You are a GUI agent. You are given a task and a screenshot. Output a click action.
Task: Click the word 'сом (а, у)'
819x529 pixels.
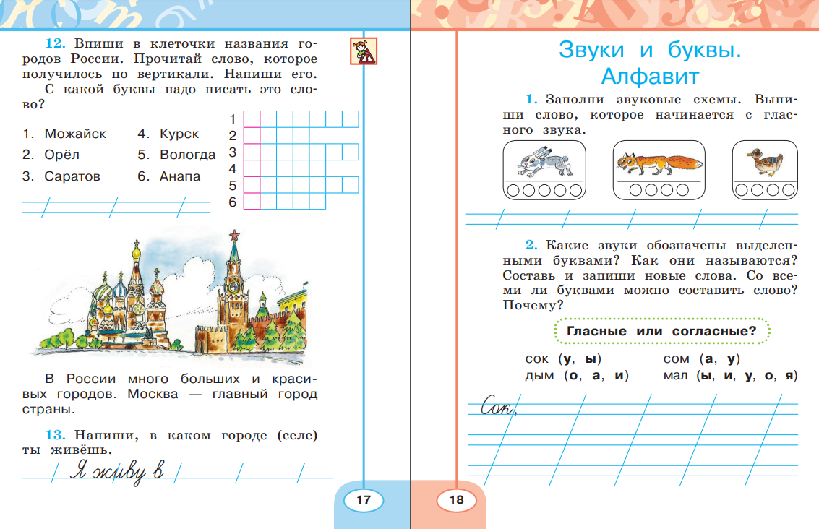pos(702,358)
